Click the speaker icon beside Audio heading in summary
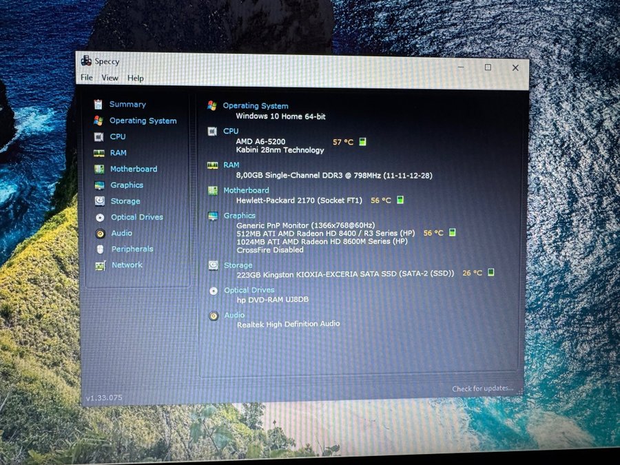Image resolution: width=620 pixels, height=465 pixels. pyautogui.click(x=214, y=316)
